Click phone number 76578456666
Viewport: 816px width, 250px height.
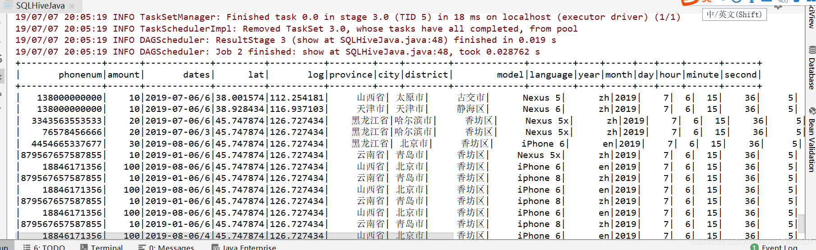coord(72,132)
